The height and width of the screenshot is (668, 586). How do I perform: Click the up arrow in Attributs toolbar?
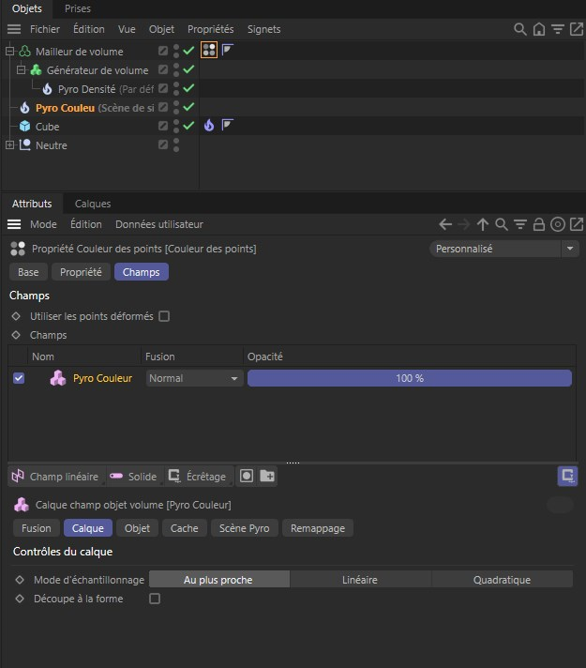pos(483,224)
